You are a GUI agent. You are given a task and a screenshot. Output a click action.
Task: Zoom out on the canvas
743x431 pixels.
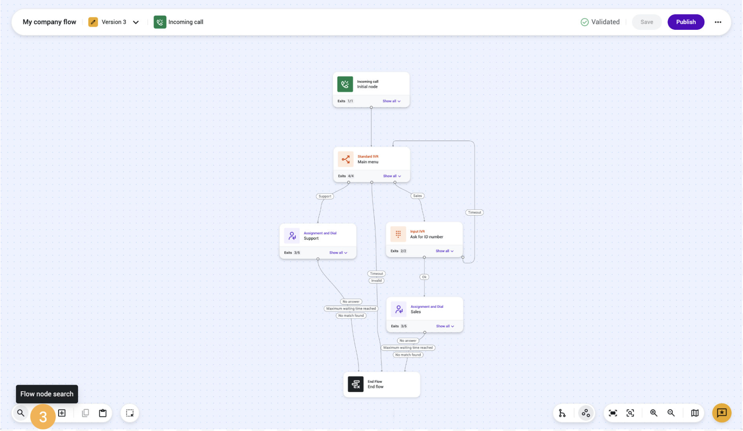click(x=671, y=413)
